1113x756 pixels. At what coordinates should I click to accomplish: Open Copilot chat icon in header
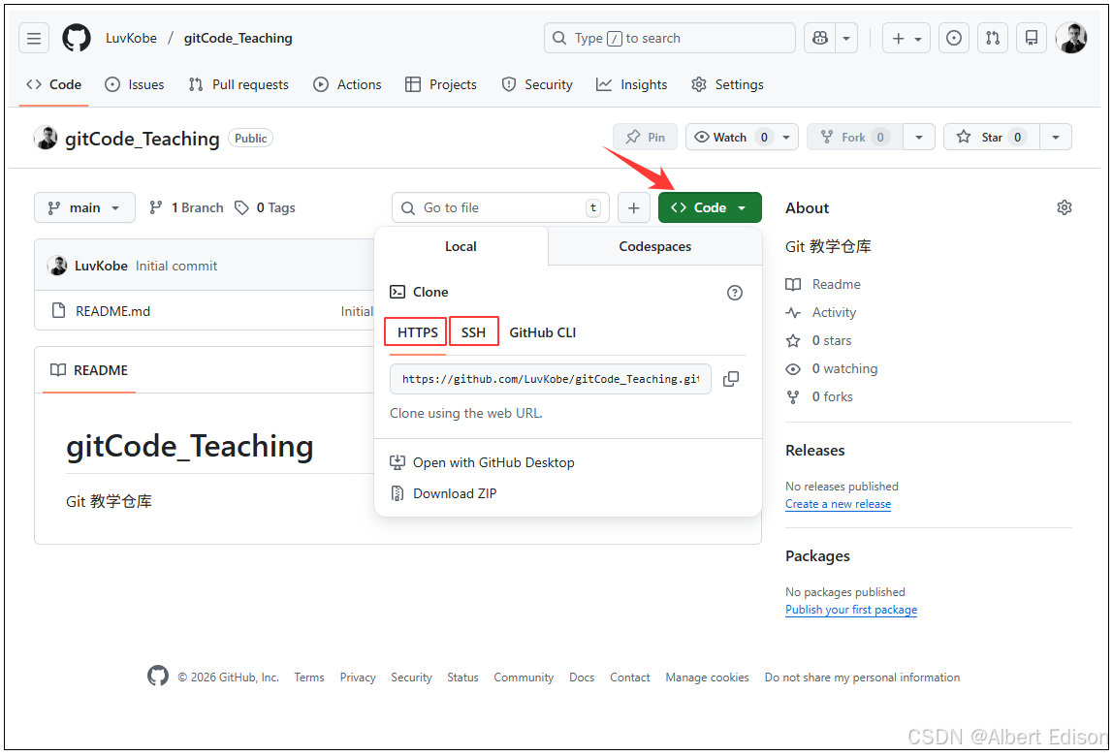pos(820,39)
